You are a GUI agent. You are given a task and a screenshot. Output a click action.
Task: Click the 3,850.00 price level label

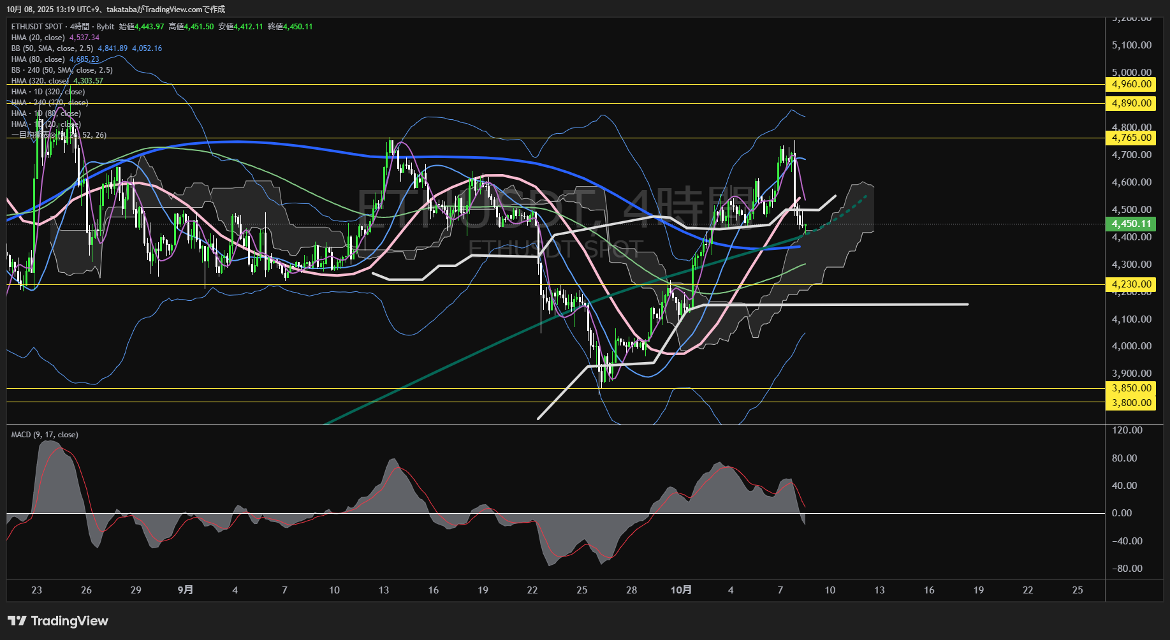pyautogui.click(x=1132, y=388)
